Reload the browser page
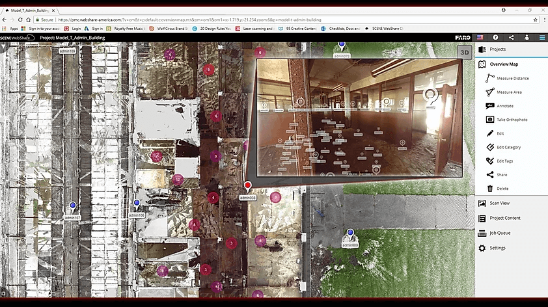This screenshot has width=548, height=307. click(x=20, y=20)
